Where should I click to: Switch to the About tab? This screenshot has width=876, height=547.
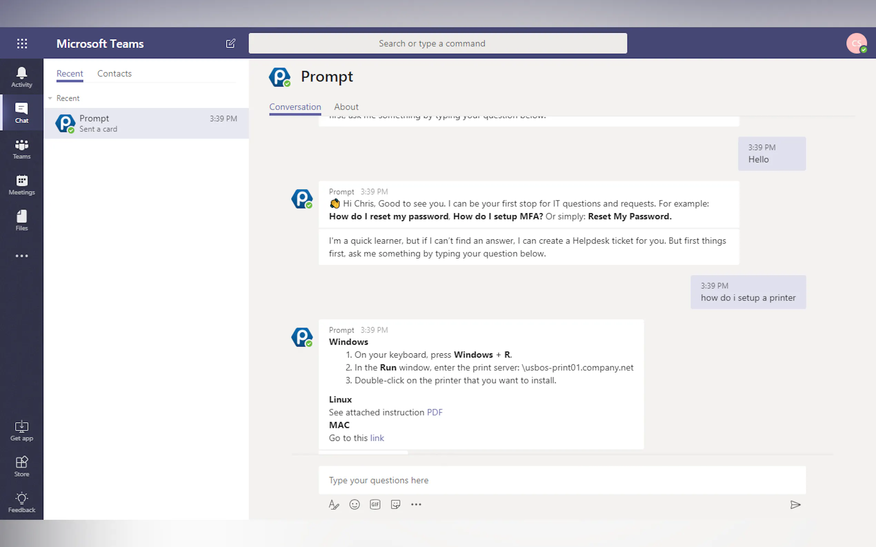346,107
